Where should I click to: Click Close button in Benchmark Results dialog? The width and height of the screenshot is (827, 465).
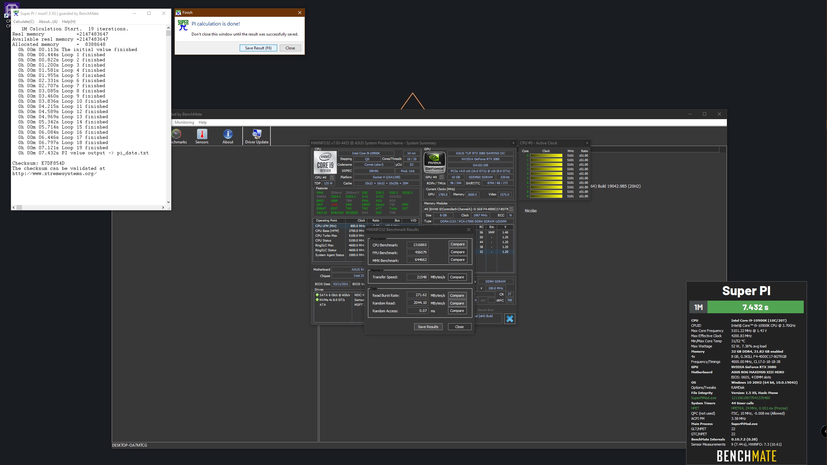click(459, 327)
